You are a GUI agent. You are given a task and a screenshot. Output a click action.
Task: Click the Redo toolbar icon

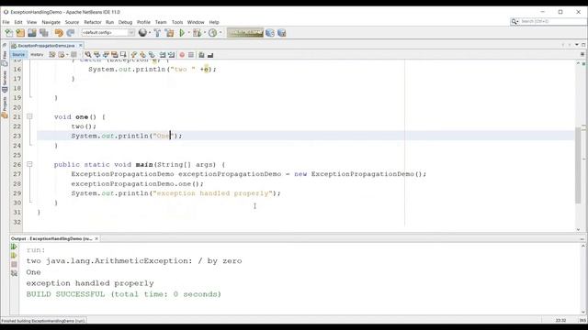[71, 33]
